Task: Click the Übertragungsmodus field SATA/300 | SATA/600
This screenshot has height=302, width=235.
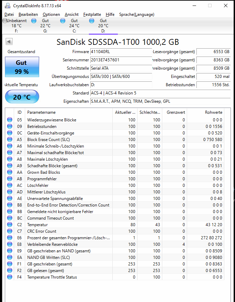Action: tap(121, 77)
